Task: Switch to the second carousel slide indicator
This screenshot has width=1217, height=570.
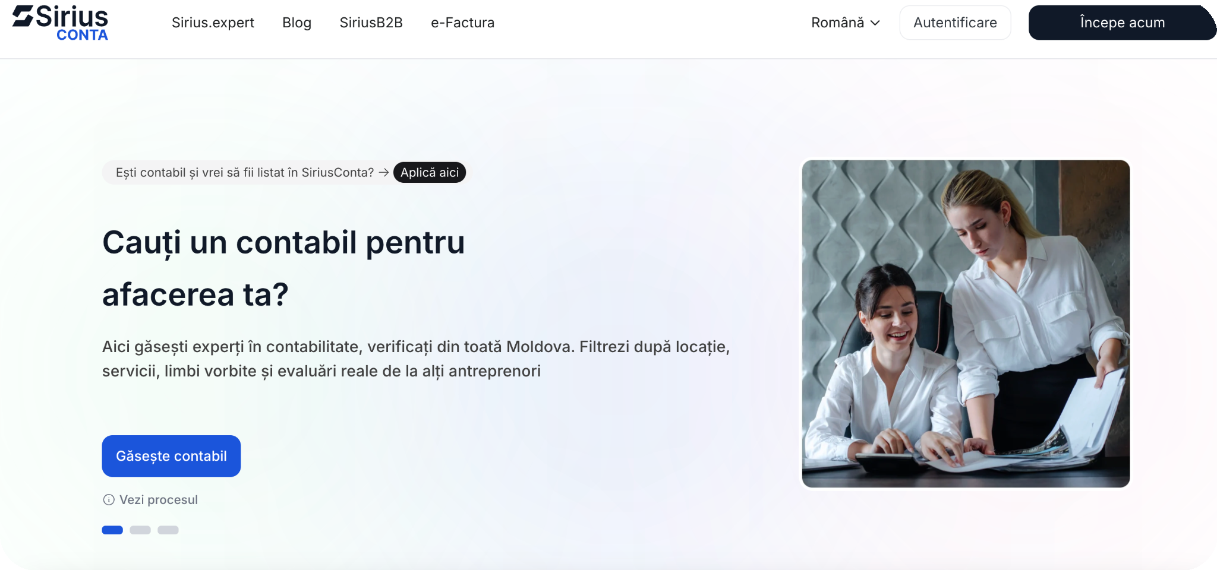Action: click(140, 530)
